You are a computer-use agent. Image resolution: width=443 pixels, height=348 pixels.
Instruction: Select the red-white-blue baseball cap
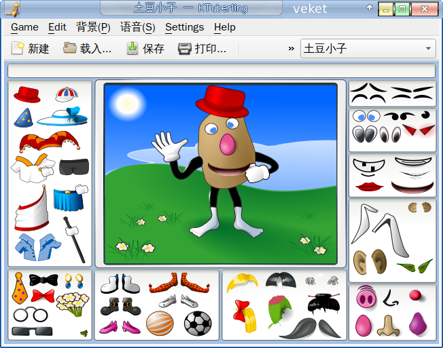[67, 94]
